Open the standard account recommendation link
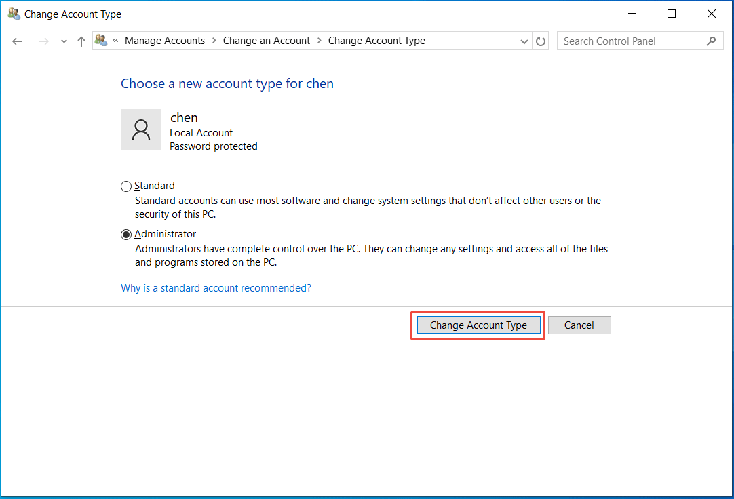The image size is (734, 499). [x=216, y=287]
